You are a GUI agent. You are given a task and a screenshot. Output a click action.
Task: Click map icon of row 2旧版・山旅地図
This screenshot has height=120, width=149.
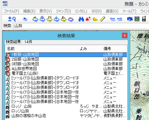pos(8,59)
